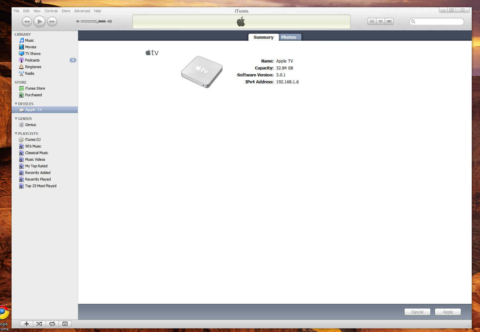Screen dimensions: 480x332
Task: Select the Apple TV device
Action: tap(45, 110)
